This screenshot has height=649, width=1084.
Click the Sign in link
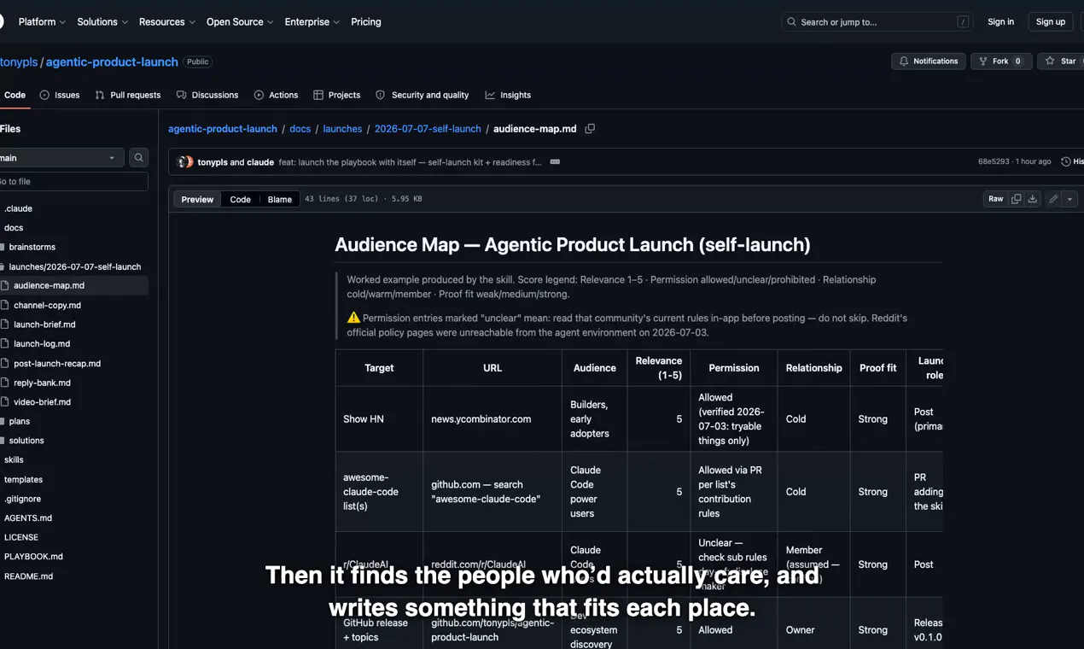tap(1000, 22)
